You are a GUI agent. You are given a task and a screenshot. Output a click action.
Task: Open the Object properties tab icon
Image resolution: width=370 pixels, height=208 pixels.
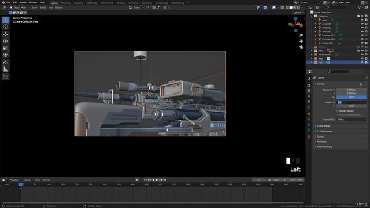pyautogui.click(x=309, y=114)
